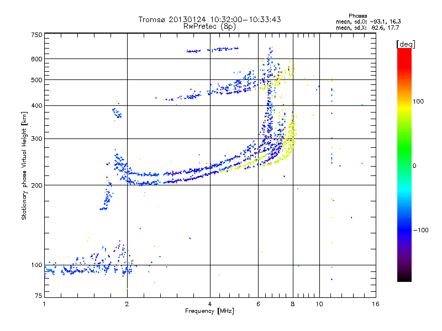The height and width of the screenshot is (331, 442).
Task: Click the plot title "Tromsø 20130124 10:32:00-10:33:43"
Action: [209, 19]
